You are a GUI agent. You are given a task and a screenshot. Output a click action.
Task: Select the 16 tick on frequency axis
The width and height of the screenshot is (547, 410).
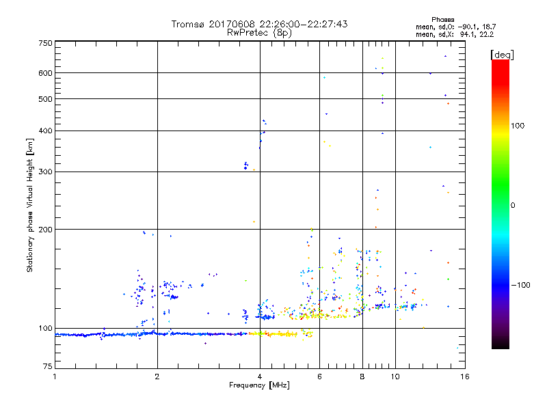click(464, 377)
